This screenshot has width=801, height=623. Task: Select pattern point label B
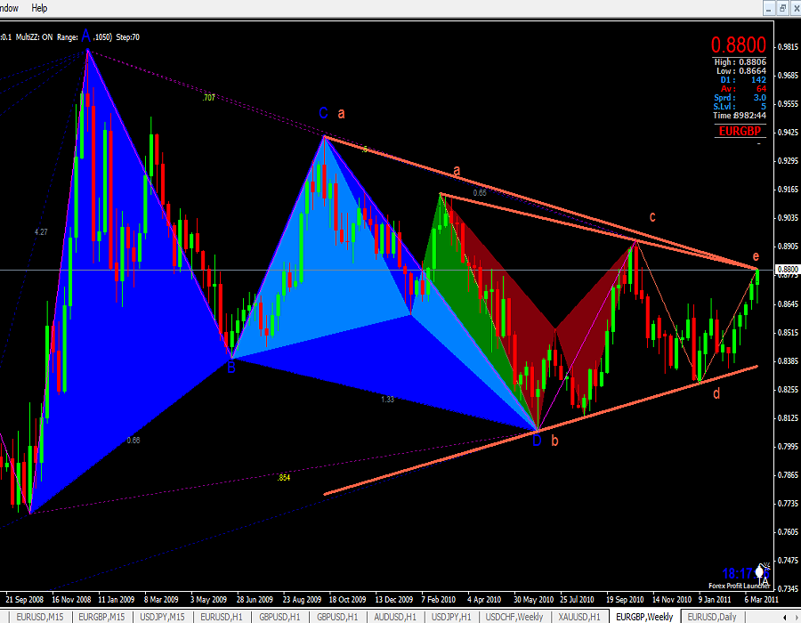[x=231, y=367]
